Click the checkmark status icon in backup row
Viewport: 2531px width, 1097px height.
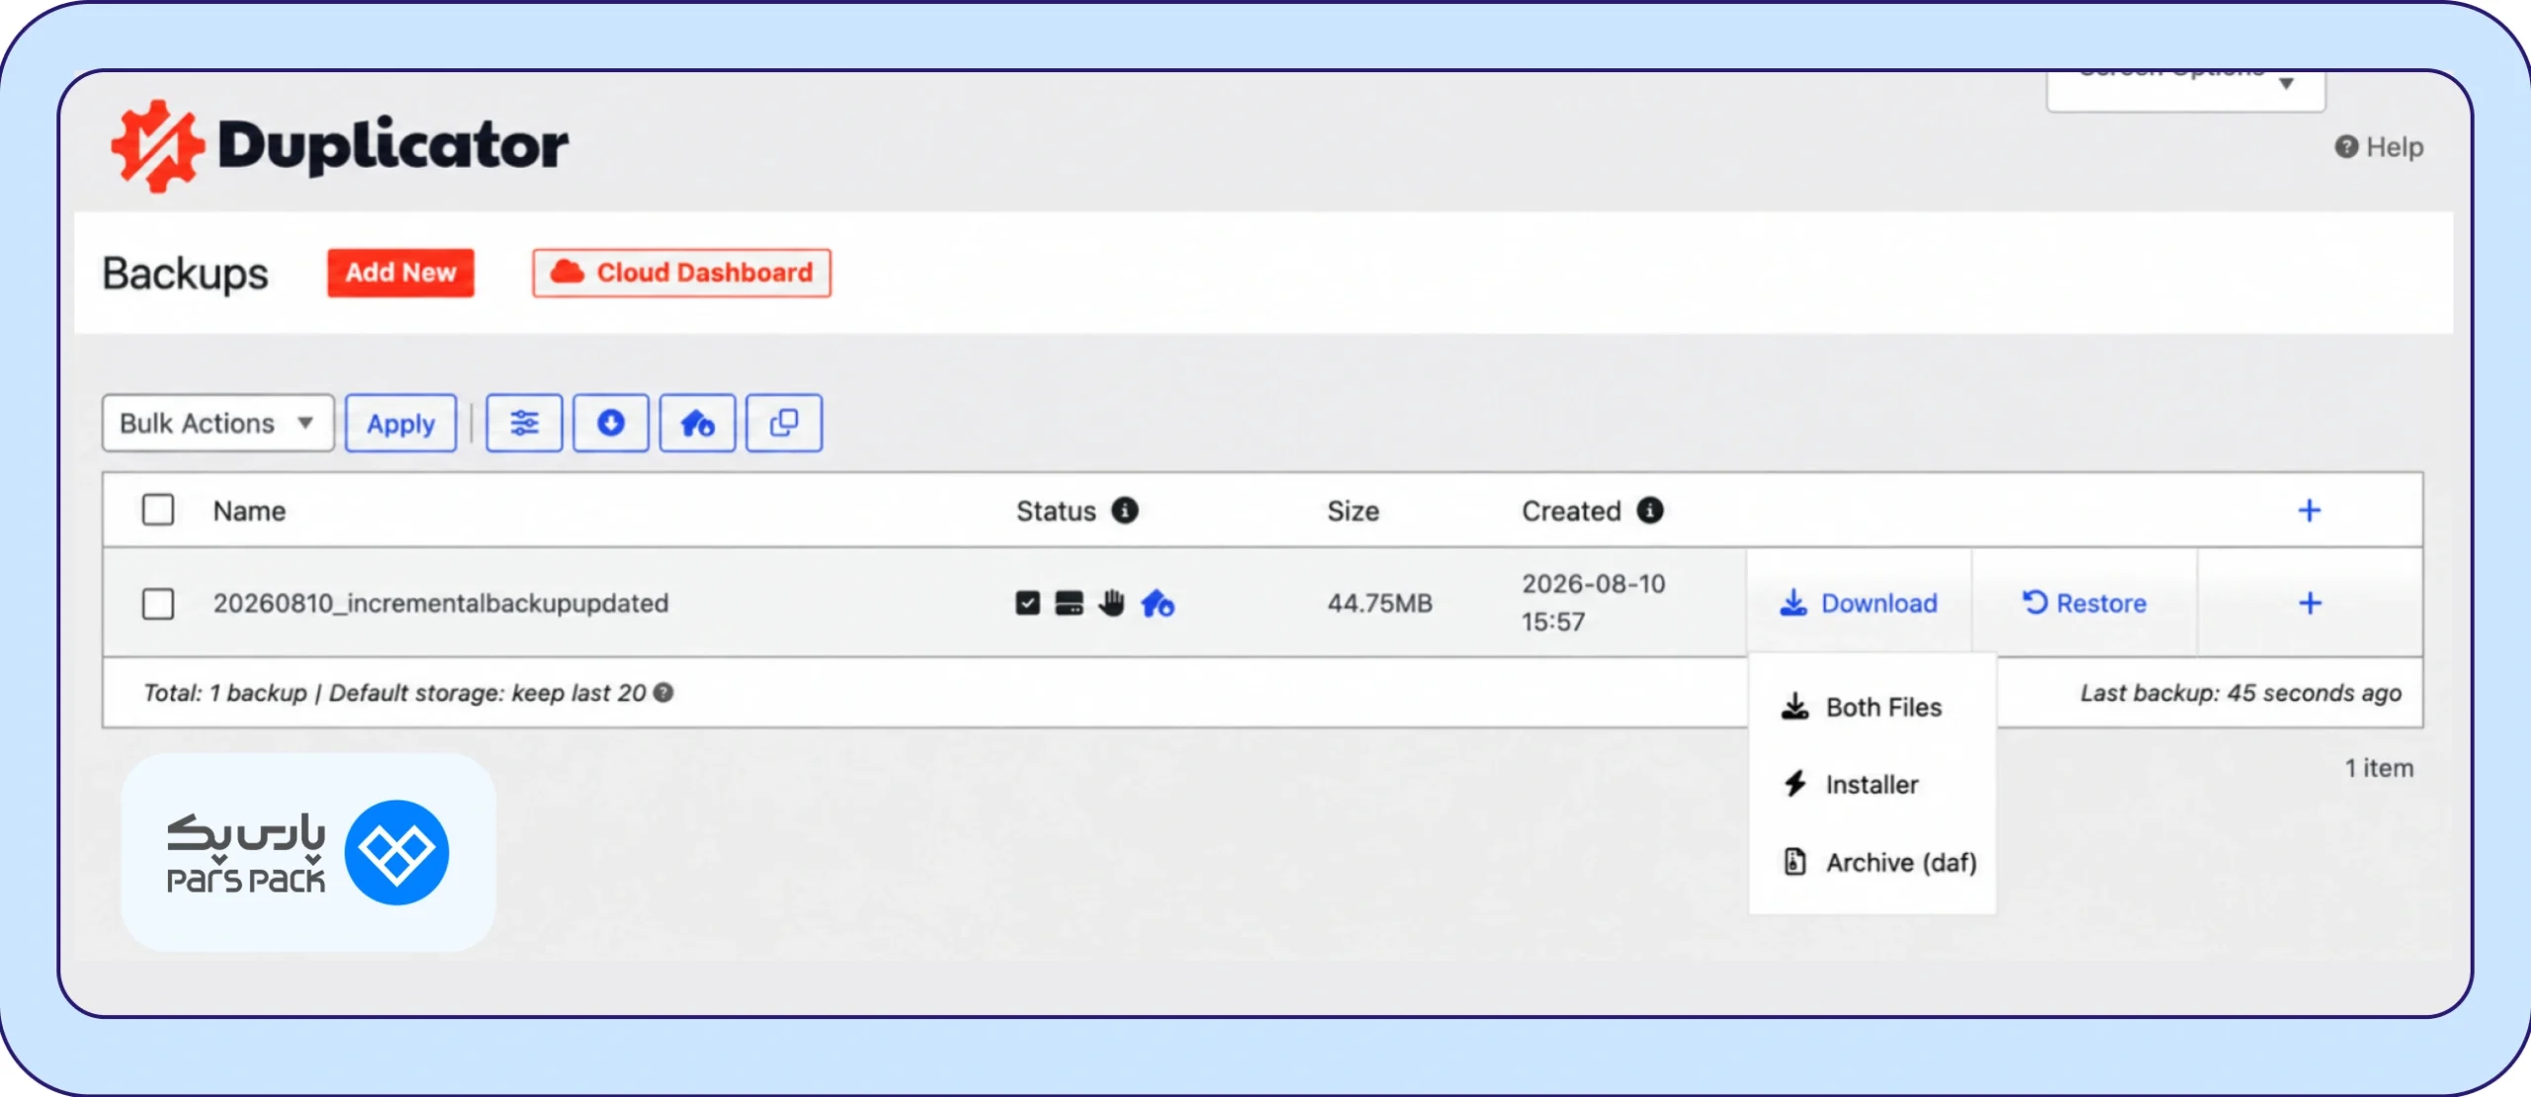click(x=1027, y=604)
